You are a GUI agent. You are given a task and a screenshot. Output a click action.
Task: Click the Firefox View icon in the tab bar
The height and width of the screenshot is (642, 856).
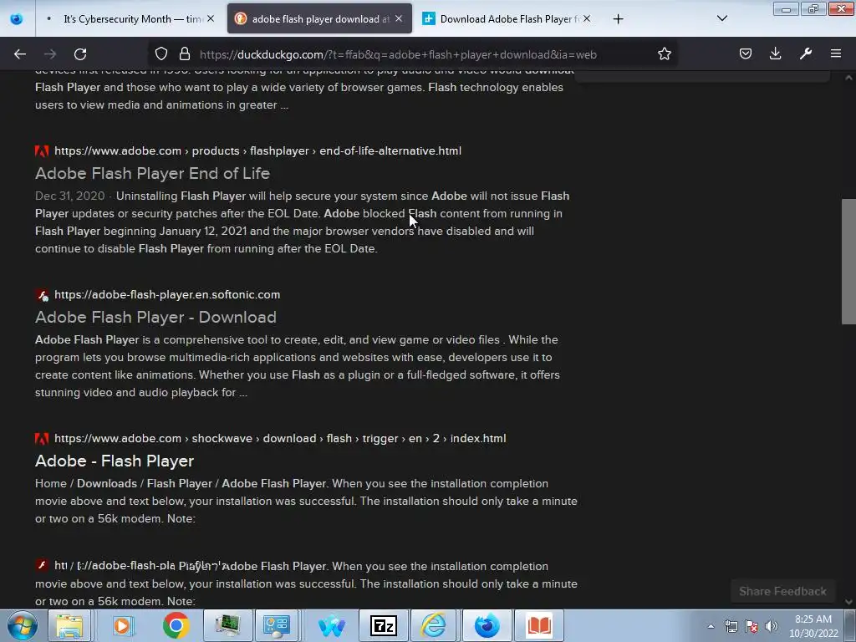(x=17, y=19)
